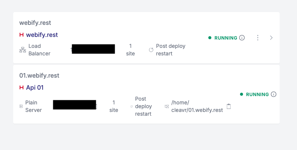Click the 01.webify.rest card heading
Screen dimensions: 297x150
pos(39,75)
